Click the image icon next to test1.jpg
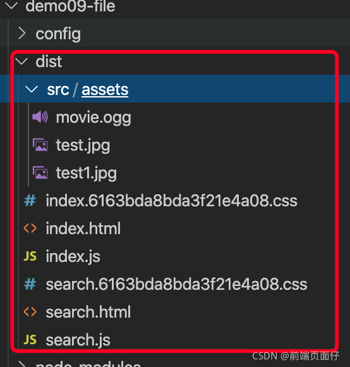The image size is (350, 367). point(40,173)
